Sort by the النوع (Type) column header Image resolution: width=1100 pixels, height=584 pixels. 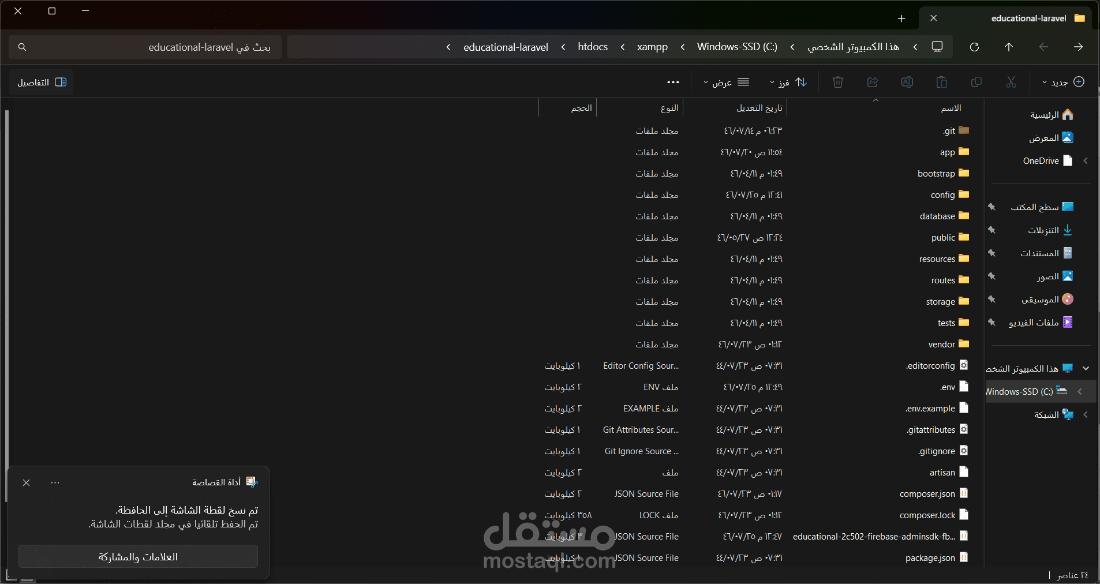[x=639, y=108]
